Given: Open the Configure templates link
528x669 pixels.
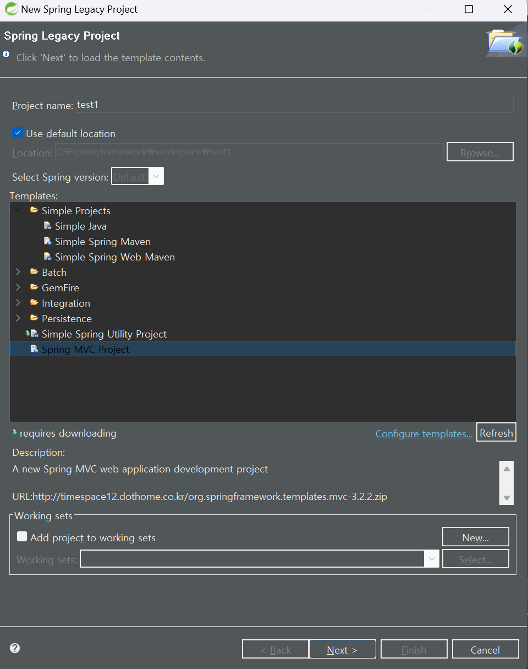Looking at the screenshot, I should (x=424, y=434).
